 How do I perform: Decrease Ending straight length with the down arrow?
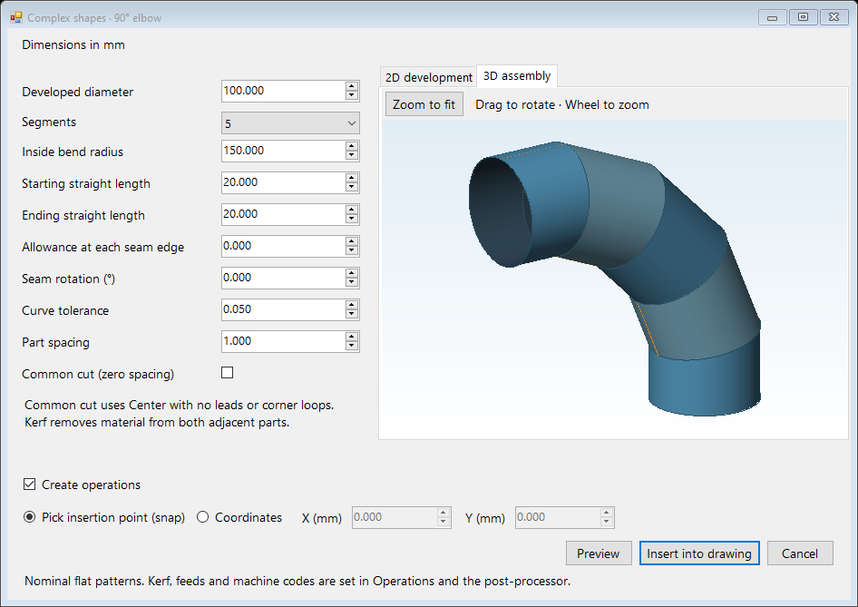352,219
